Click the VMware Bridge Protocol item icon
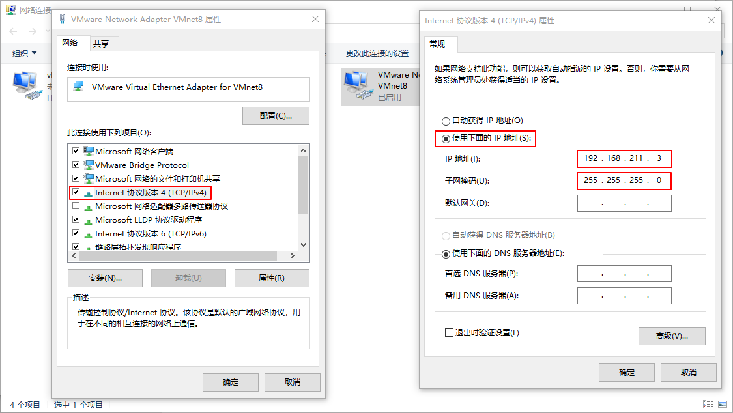733x413 pixels. pyautogui.click(x=89, y=164)
